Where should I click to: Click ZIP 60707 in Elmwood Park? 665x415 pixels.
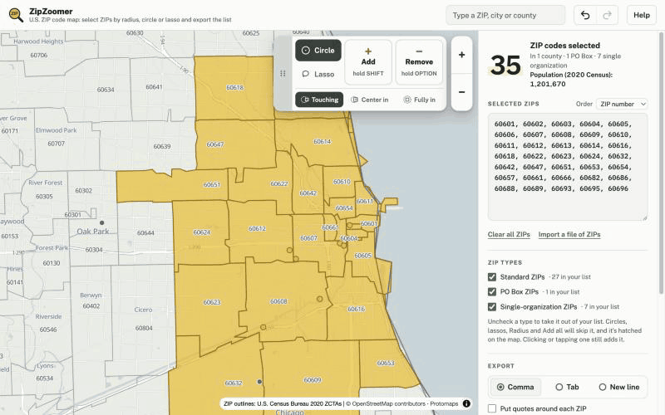tap(56, 144)
